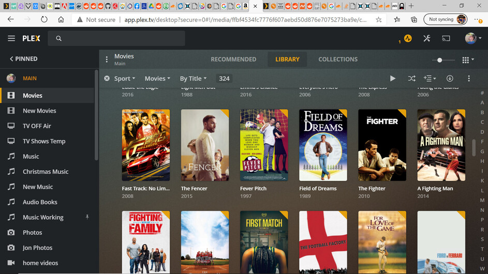Click the browser Home button
488x274 pixels.
pos(61,19)
